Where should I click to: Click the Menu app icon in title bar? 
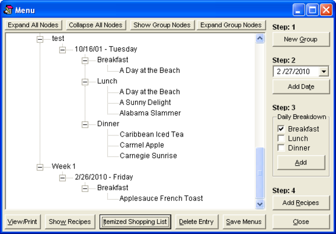(8, 10)
